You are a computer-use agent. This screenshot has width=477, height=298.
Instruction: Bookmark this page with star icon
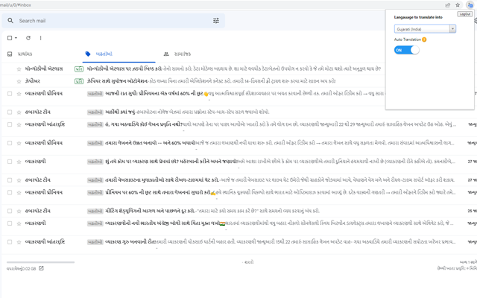(458, 5)
